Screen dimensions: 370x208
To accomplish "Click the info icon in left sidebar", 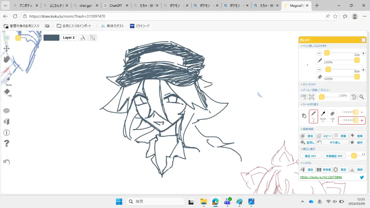I will [7, 132].
